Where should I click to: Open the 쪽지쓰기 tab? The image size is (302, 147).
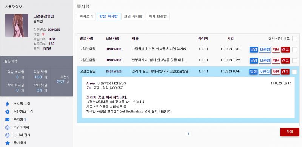pos(86,17)
